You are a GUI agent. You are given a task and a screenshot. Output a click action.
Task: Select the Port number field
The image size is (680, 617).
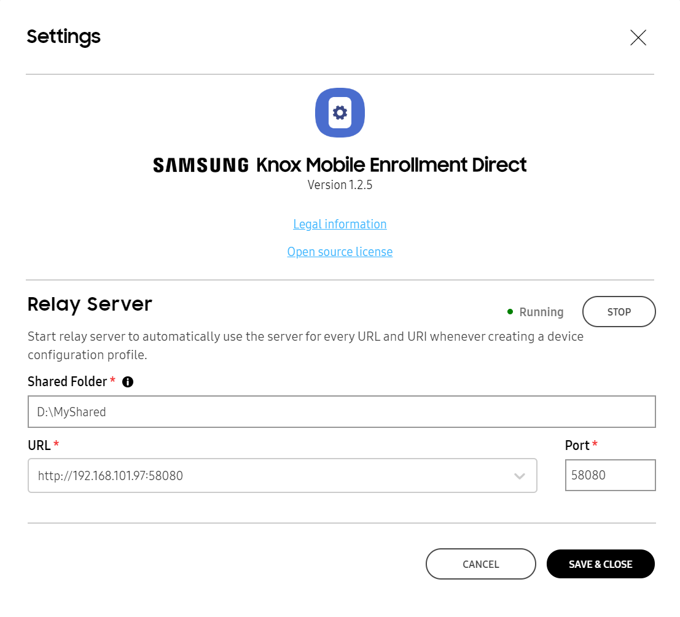click(610, 475)
